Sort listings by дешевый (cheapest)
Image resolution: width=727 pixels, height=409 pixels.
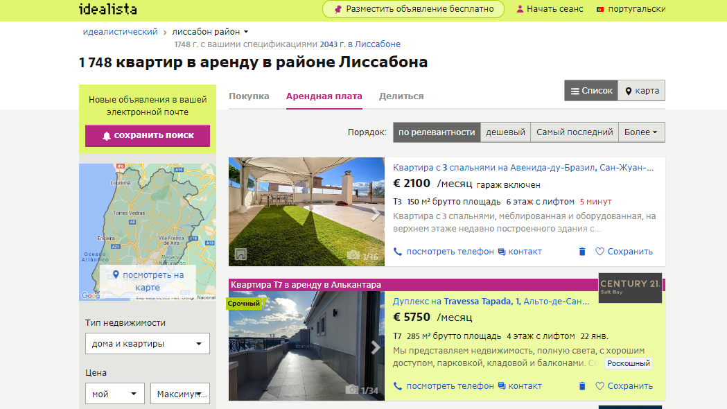(x=505, y=132)
